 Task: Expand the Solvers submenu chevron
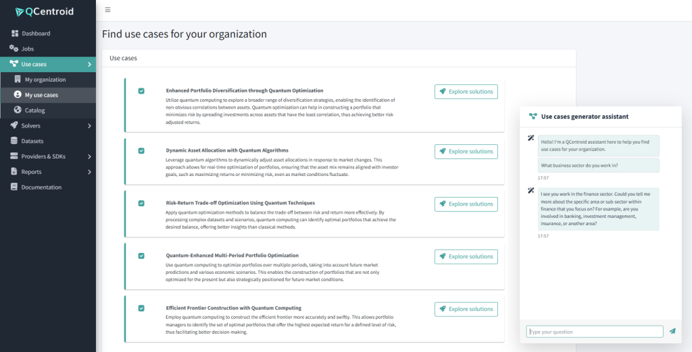click(x=89, y=125)
